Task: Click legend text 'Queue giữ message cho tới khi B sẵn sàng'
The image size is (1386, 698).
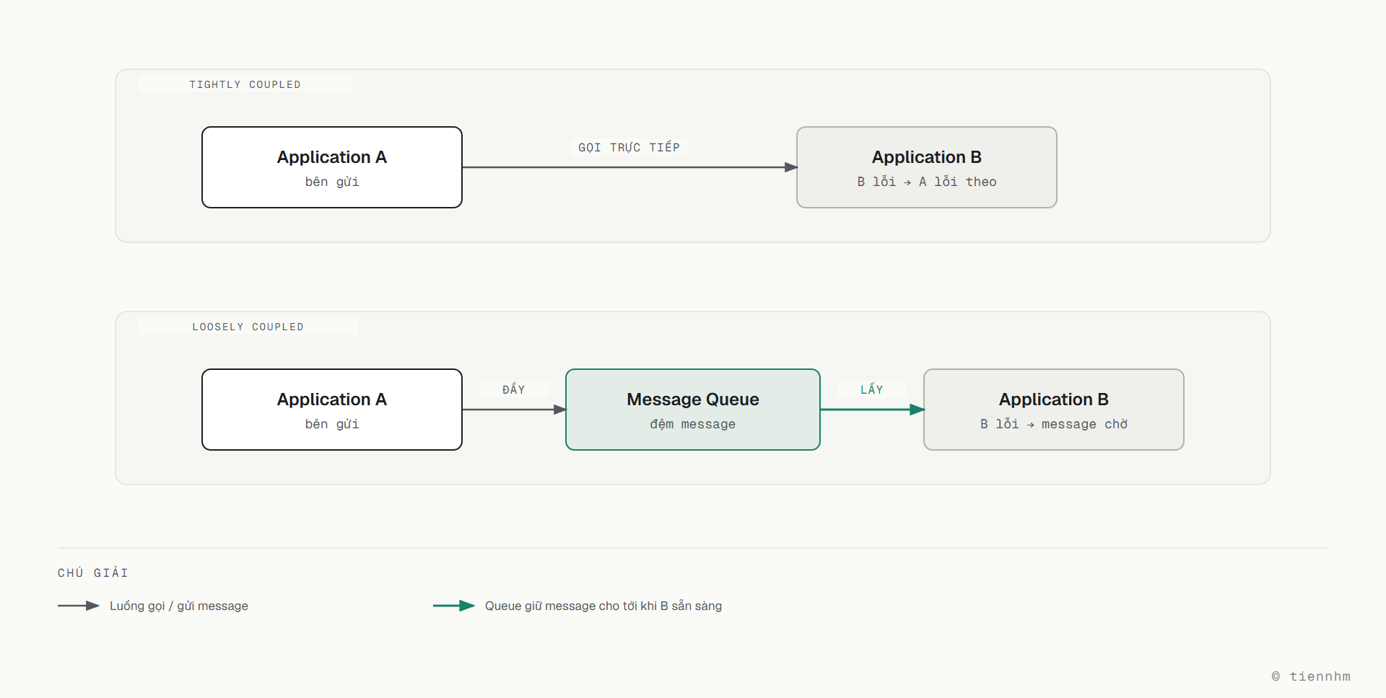Action: (x=603, y=606)
